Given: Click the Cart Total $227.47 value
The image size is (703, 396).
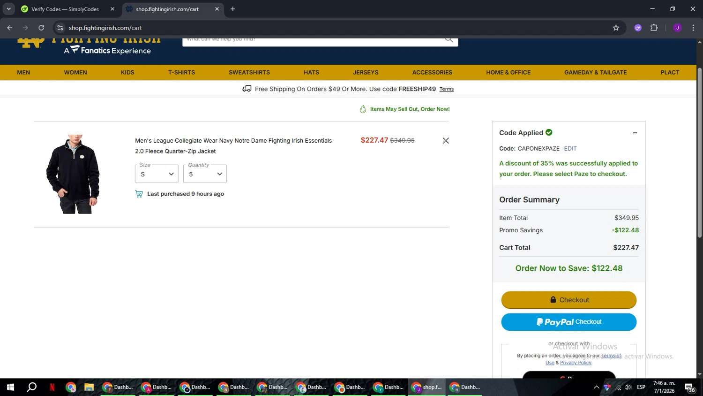Looking at the screenshot, I should coord(626,248).
